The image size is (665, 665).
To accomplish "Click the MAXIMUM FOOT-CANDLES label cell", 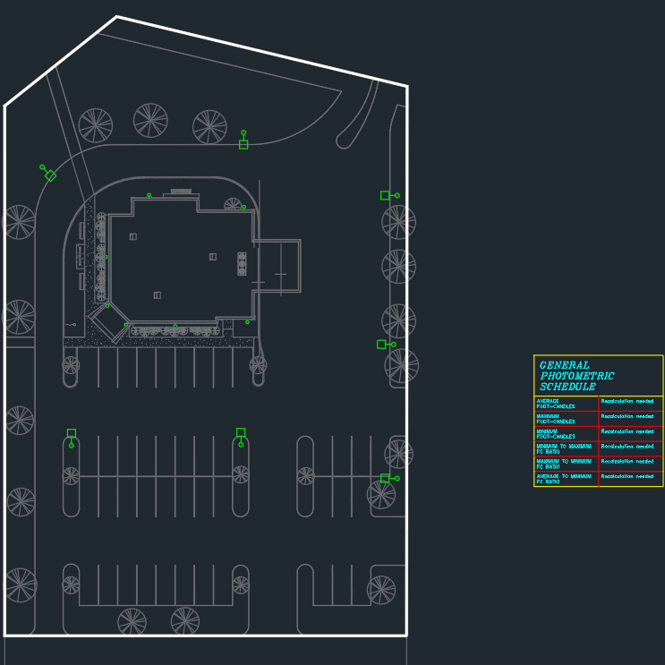I will point(566,419).
